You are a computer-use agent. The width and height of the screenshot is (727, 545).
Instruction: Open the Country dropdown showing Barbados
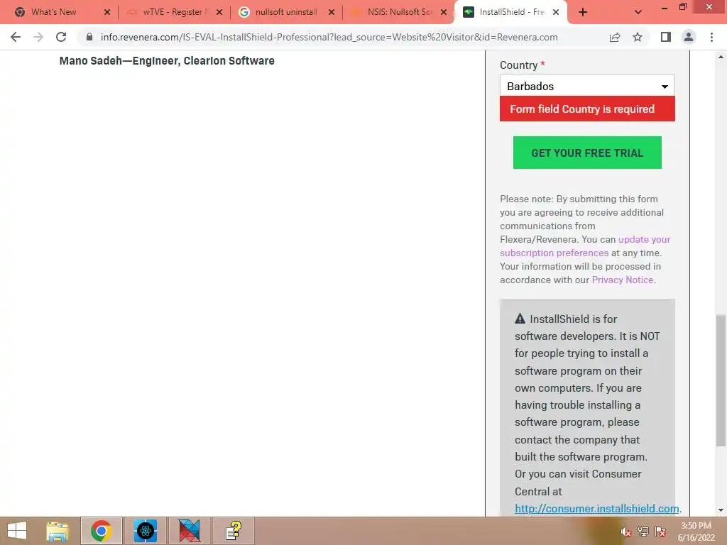coord(587,86)
